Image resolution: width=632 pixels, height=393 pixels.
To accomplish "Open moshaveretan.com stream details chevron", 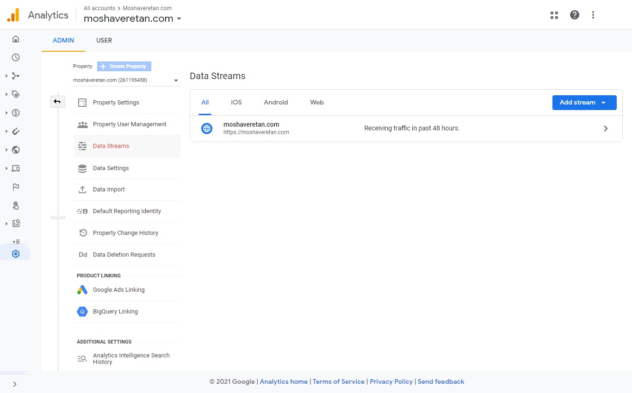I will coord(606,129).
